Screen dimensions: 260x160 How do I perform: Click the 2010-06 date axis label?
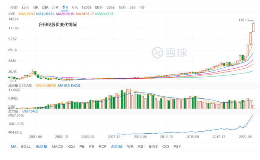pos(140,137)
